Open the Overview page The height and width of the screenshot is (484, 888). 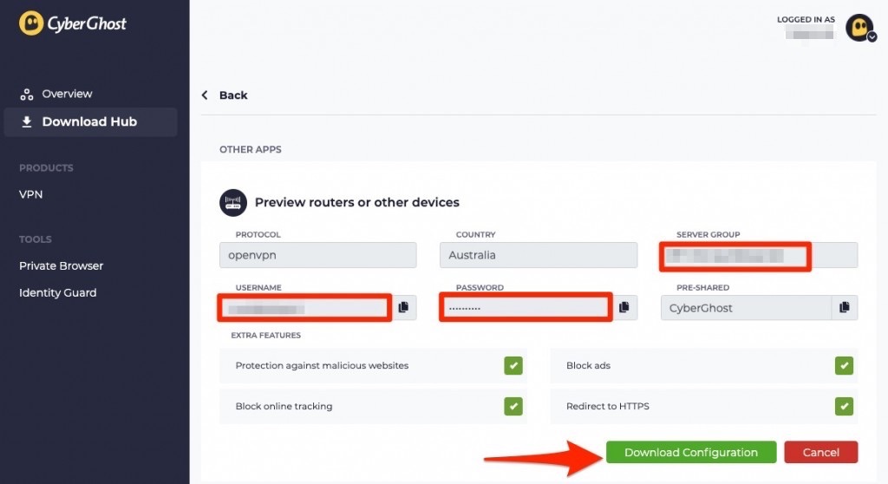click(x=67, y=94)
